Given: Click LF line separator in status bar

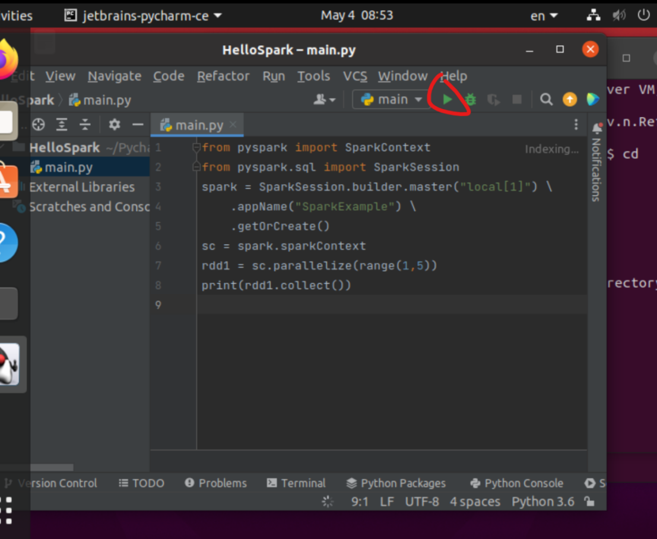Looking at the screenshot, I should coord(387,502).
